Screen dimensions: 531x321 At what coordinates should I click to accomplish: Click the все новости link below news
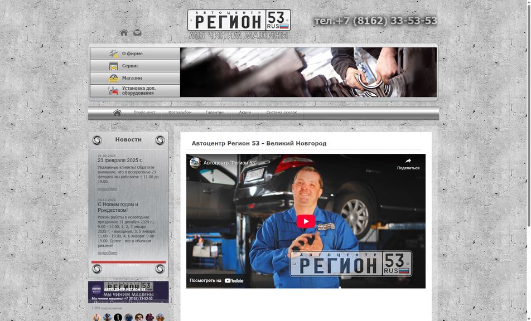point(128,265)
